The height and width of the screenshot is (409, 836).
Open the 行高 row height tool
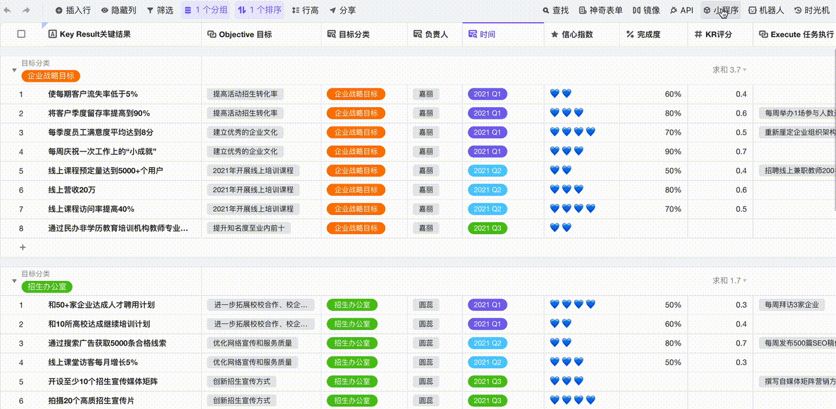[x=305, y=10]
